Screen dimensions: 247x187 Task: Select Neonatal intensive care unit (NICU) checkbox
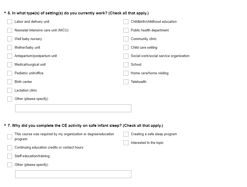(x=10, y=30)
